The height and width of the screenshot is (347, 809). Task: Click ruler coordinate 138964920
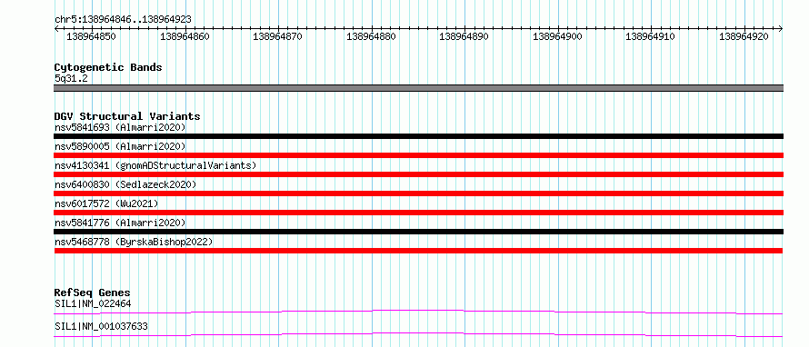(x=744, y=36)
